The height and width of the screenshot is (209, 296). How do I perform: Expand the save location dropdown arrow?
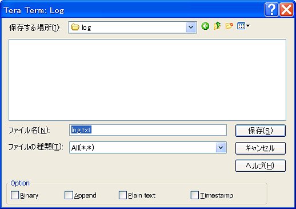point(191,27)
